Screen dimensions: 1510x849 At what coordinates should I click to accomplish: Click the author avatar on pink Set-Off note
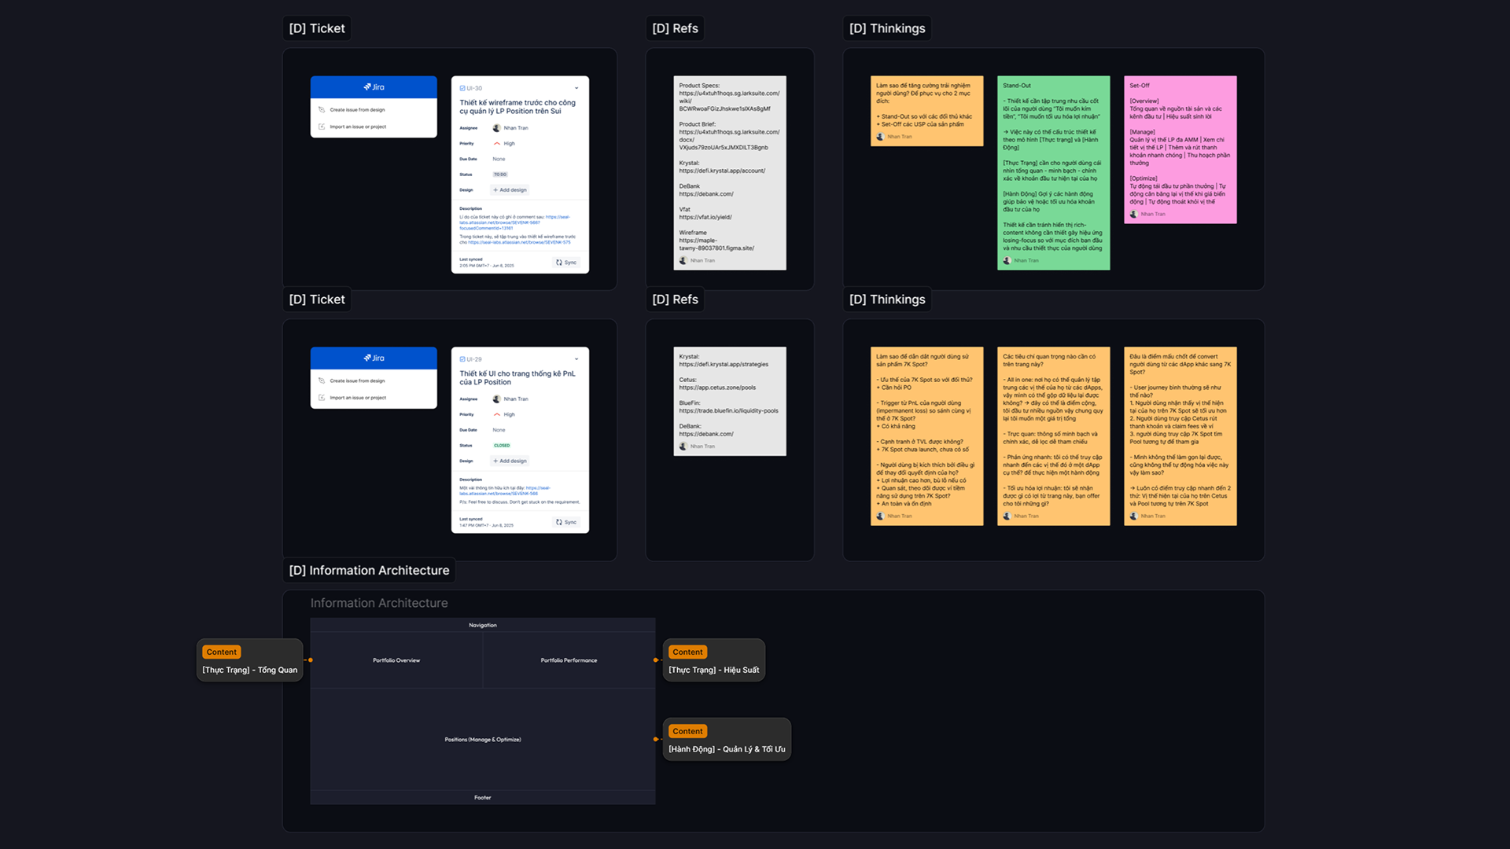1133,214
